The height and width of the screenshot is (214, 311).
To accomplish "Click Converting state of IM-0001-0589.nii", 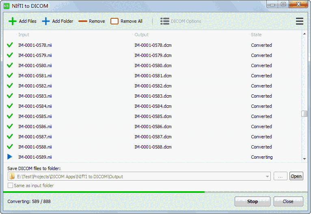I will click(262, 157).
